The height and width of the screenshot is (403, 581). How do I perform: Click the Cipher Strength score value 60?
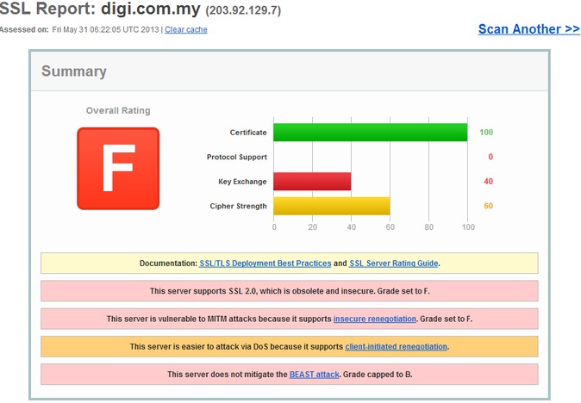[489, 206]
